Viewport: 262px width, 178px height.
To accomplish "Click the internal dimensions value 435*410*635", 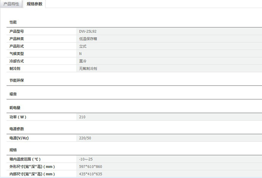I will pos(90,174).
